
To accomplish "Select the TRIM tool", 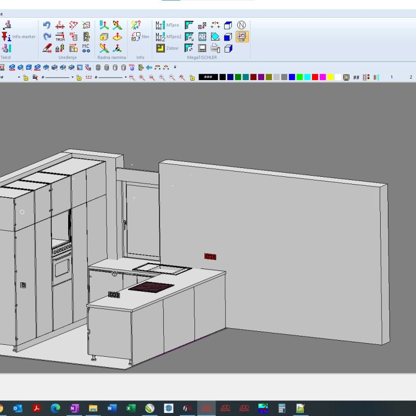I will click(x=60, y=36).
